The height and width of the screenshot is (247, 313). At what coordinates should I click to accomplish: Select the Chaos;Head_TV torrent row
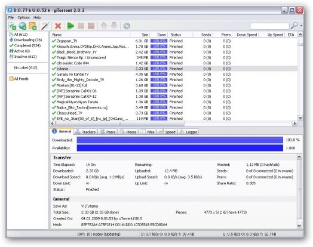[x=174, y=113]
